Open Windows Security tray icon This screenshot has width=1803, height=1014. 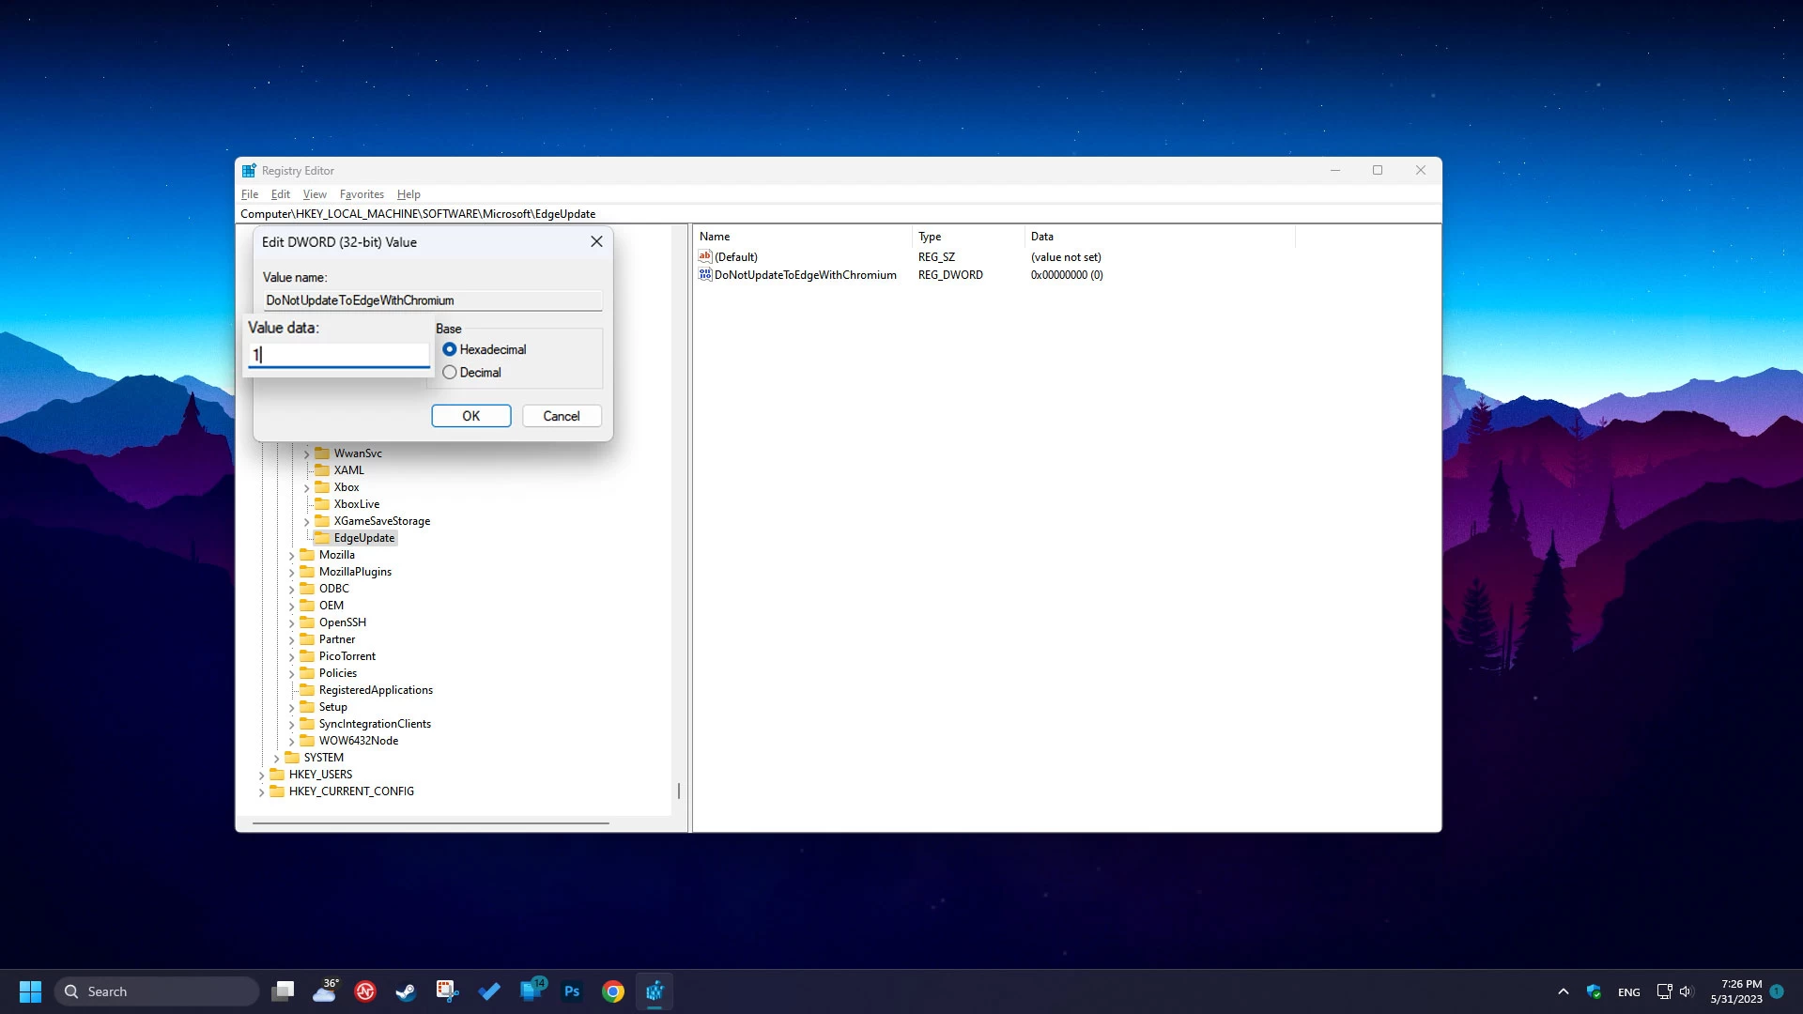pos(1594,991)
